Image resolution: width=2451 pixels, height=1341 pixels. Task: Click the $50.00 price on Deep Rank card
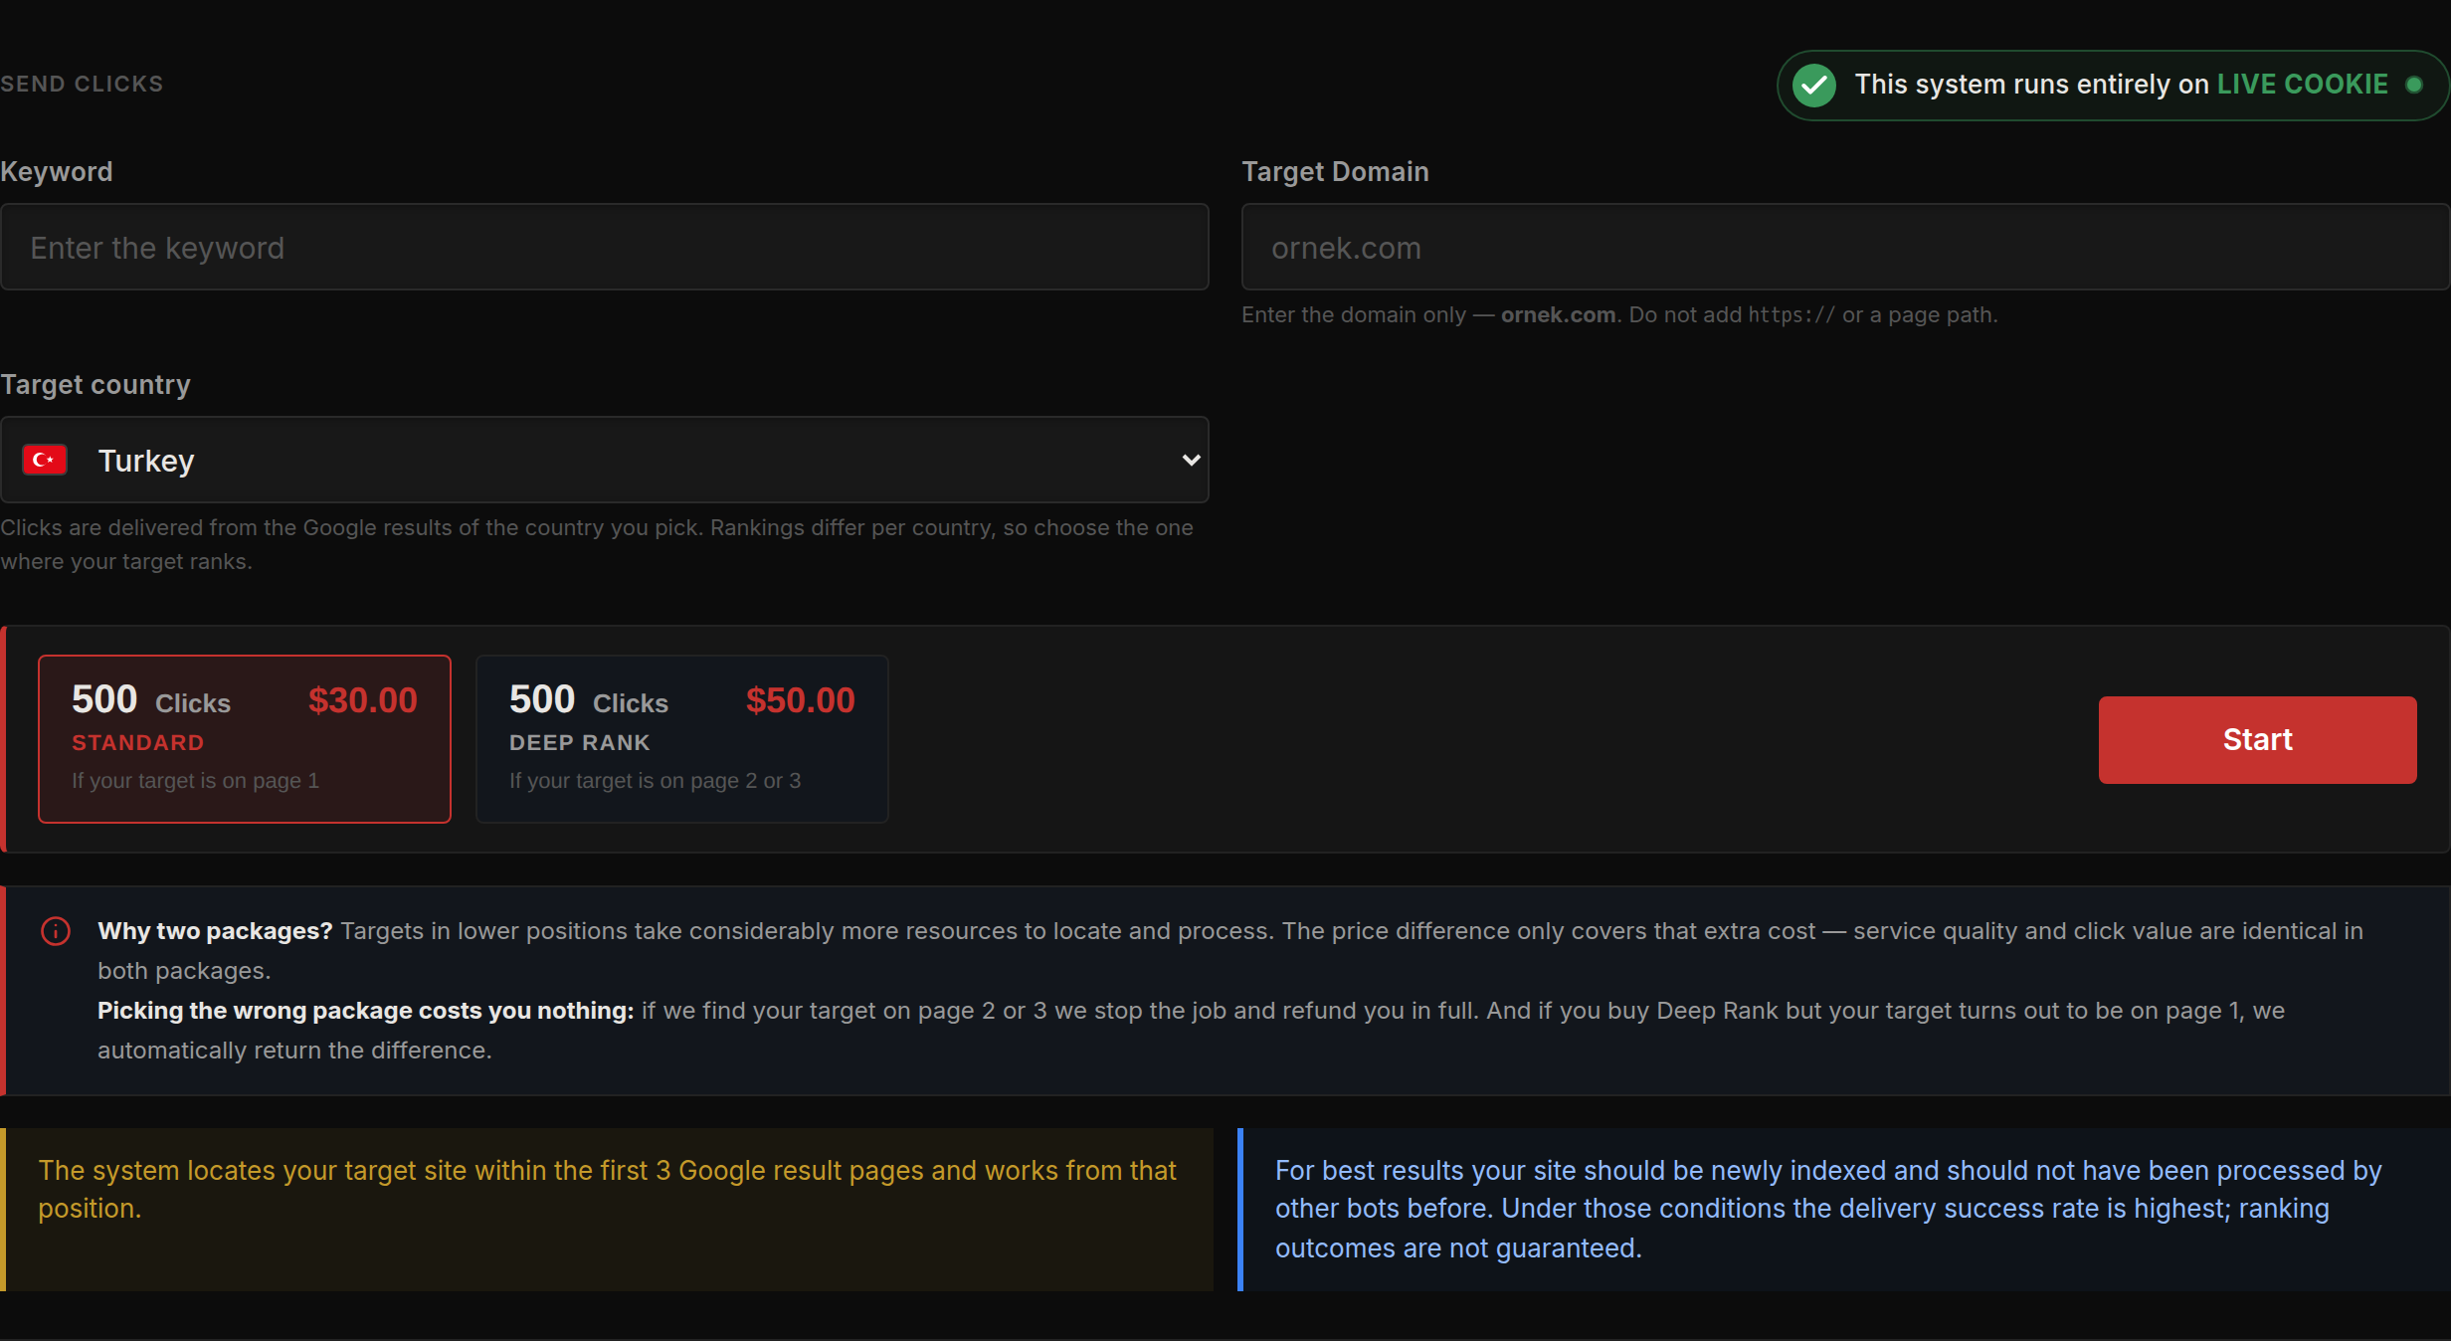tap(801, 700)
